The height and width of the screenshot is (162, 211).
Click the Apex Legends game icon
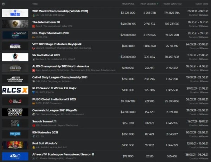[x=34, y=70]
